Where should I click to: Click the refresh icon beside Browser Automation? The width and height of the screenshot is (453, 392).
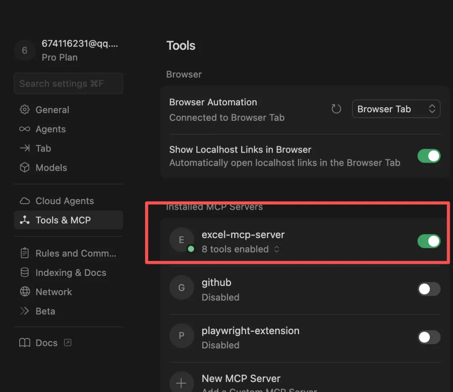tap(336, 109)
